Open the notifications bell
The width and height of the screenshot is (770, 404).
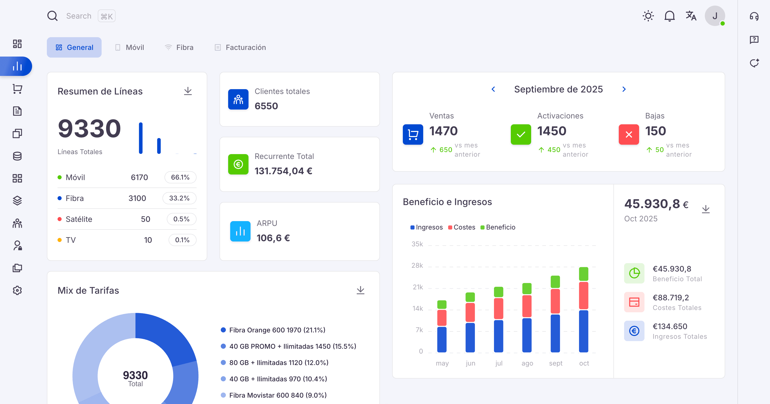670,16
